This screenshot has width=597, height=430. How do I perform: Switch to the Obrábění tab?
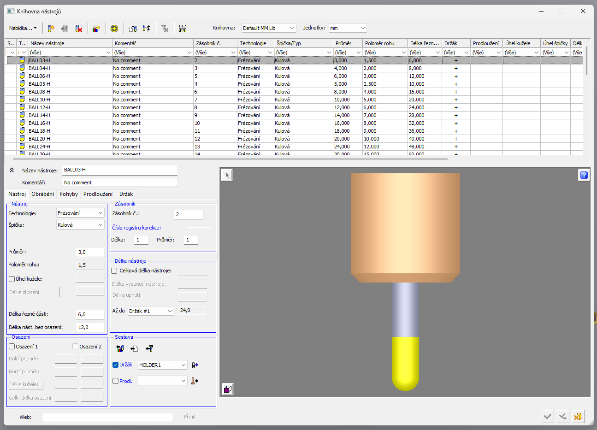[x=43, y=194]
